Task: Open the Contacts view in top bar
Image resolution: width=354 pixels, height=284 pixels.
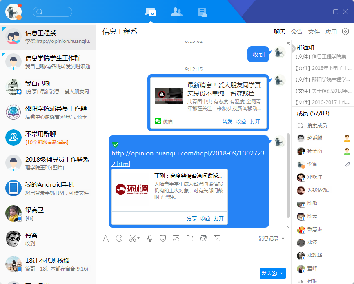Action: coord(176,12)
